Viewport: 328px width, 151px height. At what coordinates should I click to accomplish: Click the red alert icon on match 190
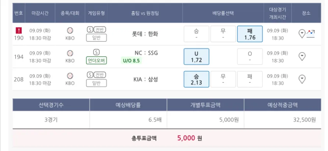(20, 30)
